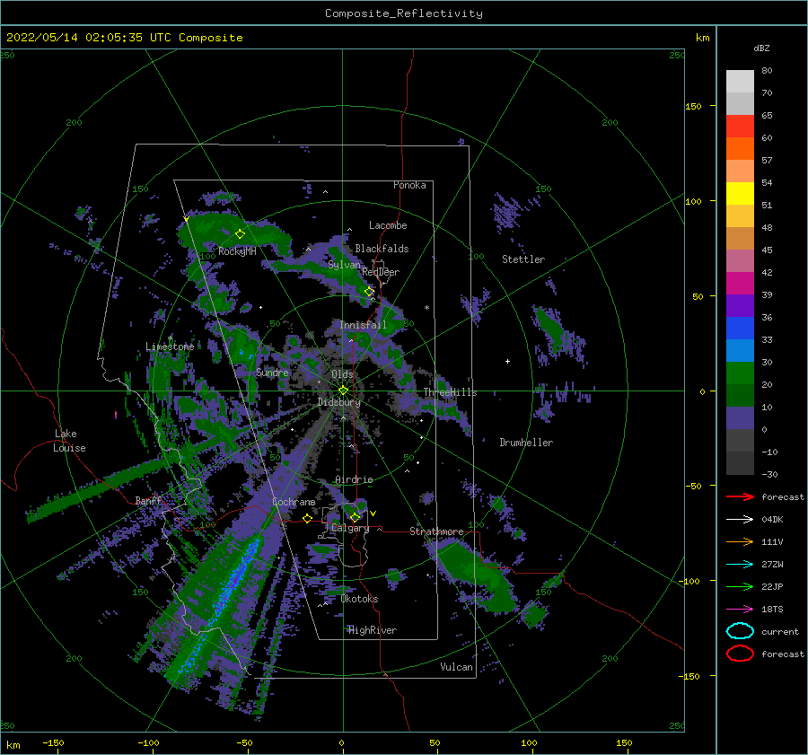
Task: Click the Okotoks city label
Action: point(359,599)
